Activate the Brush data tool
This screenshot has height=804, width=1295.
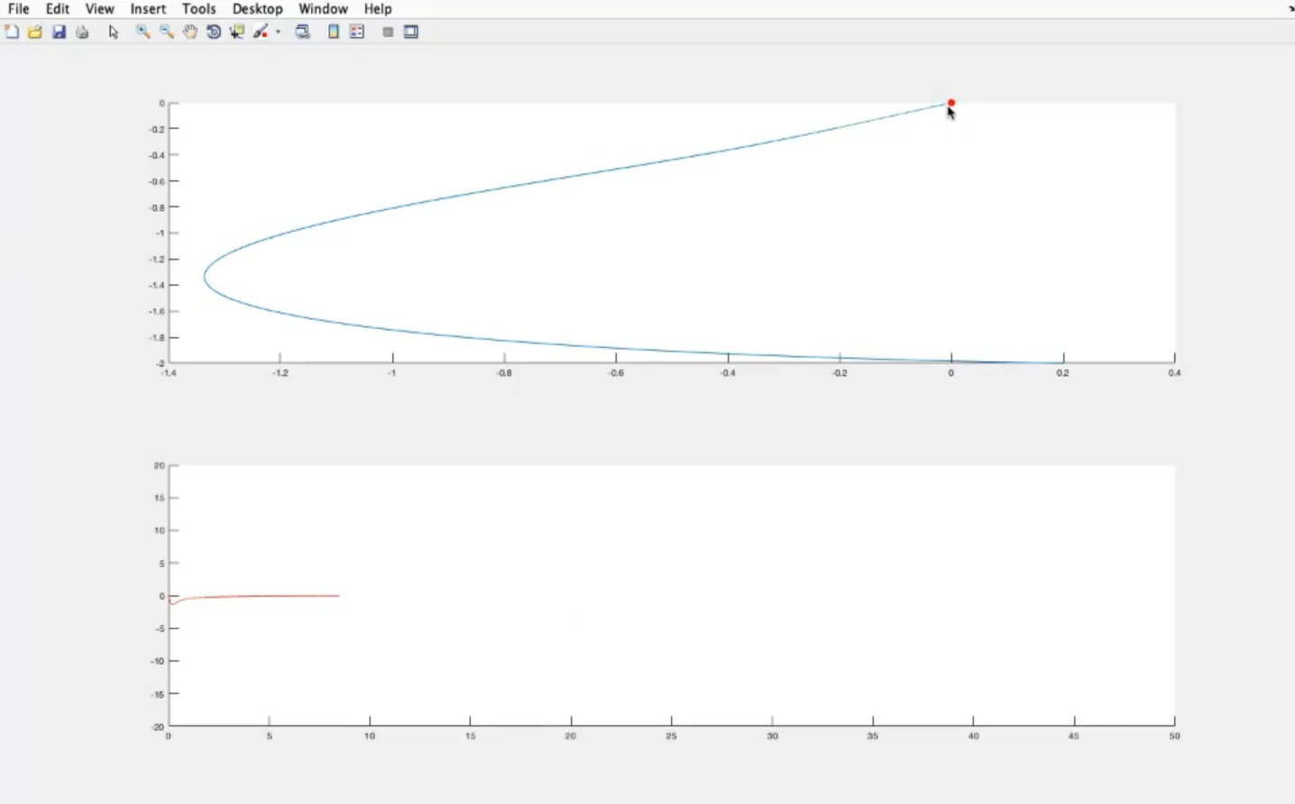[x=261, y=32]
